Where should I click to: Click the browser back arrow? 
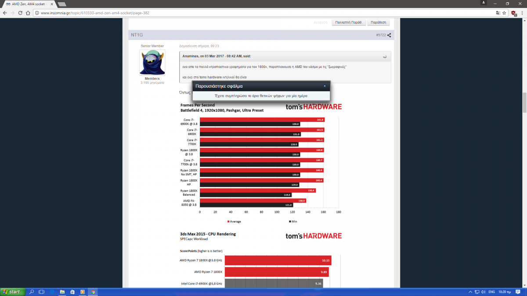5,13
